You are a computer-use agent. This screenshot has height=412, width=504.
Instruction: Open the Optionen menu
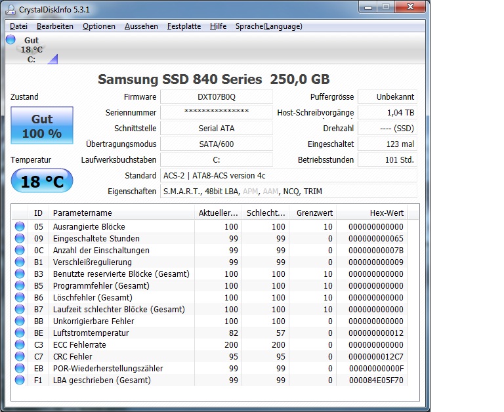(98, 26)
